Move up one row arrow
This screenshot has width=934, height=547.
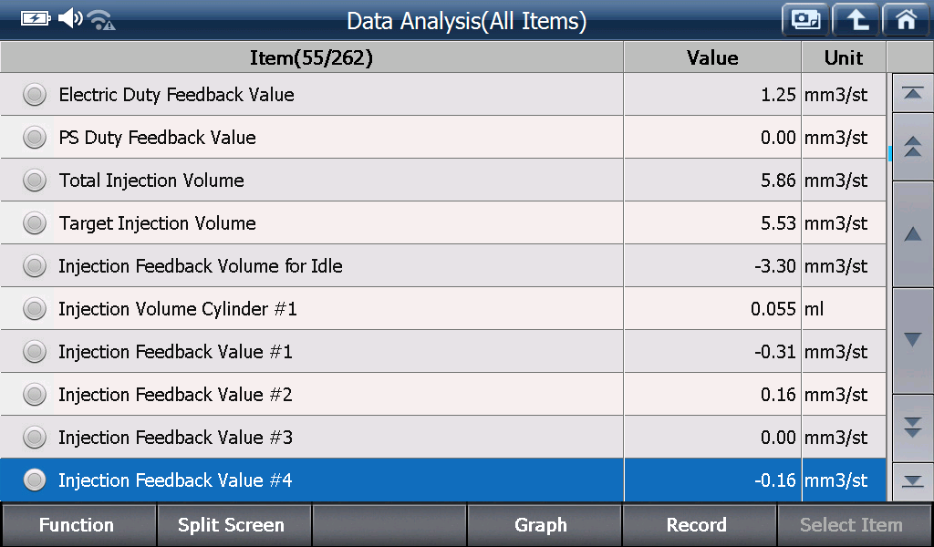(912, 234)
